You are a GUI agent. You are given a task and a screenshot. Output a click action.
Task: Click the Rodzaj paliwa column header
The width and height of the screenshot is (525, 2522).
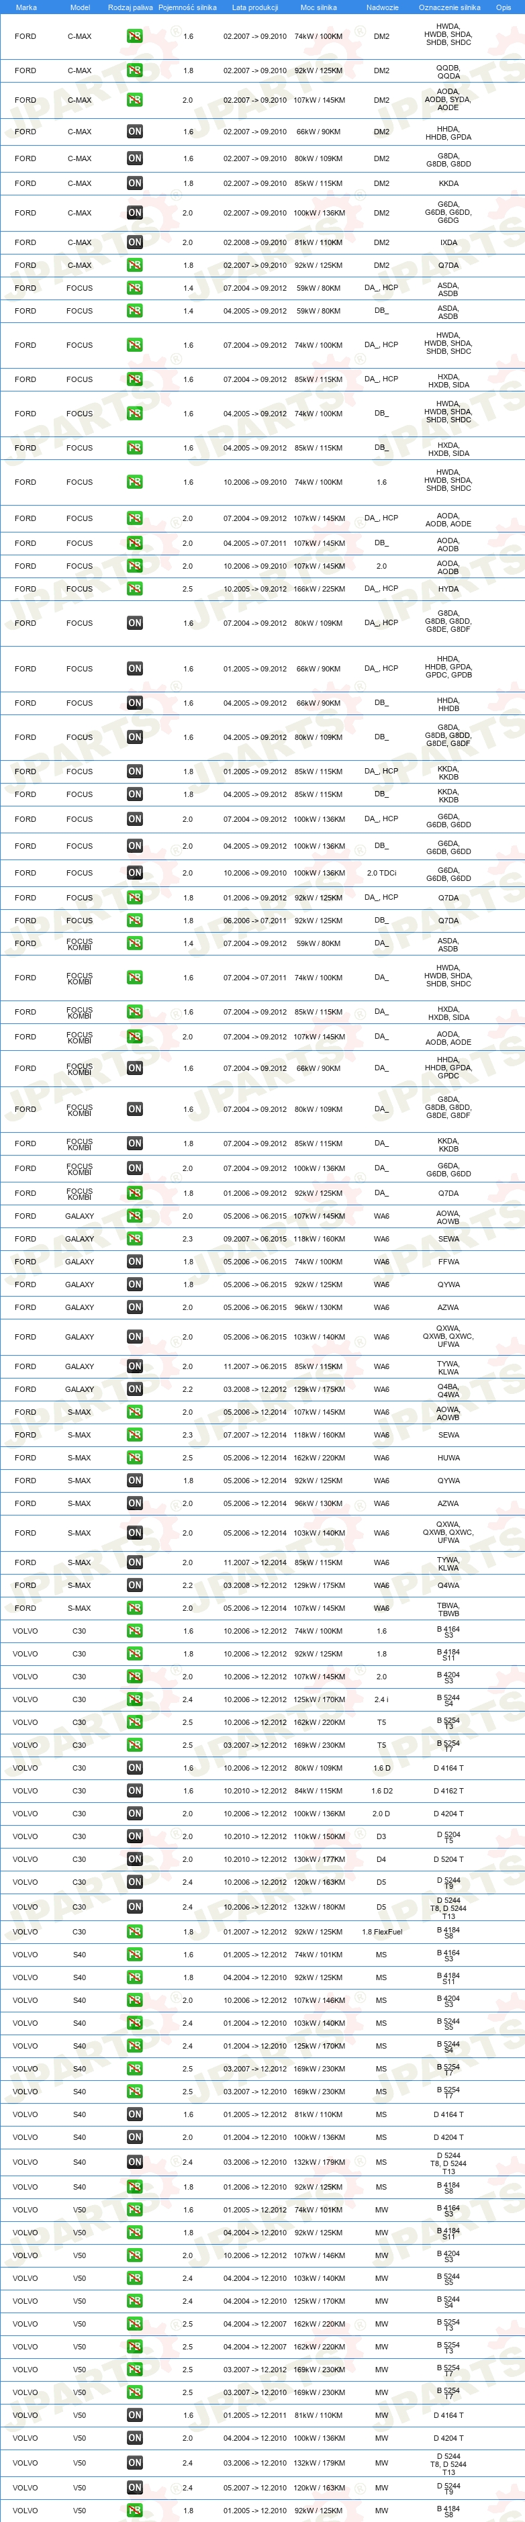click(x=130, y=7)
